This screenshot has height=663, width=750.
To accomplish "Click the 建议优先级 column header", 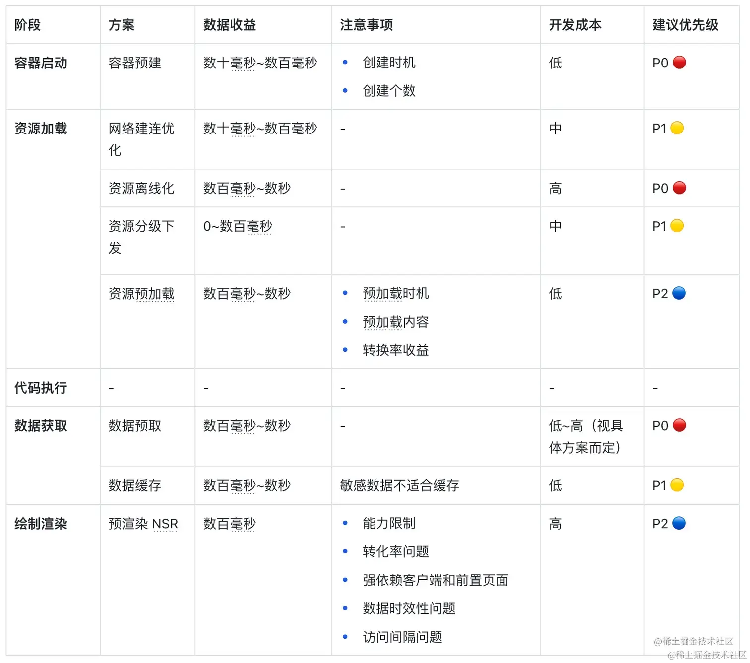I will pos(685,25).
